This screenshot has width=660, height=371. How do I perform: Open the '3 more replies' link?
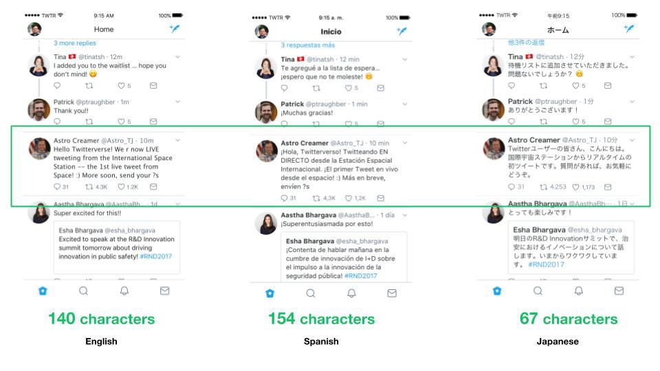click(x=74, y=43)
